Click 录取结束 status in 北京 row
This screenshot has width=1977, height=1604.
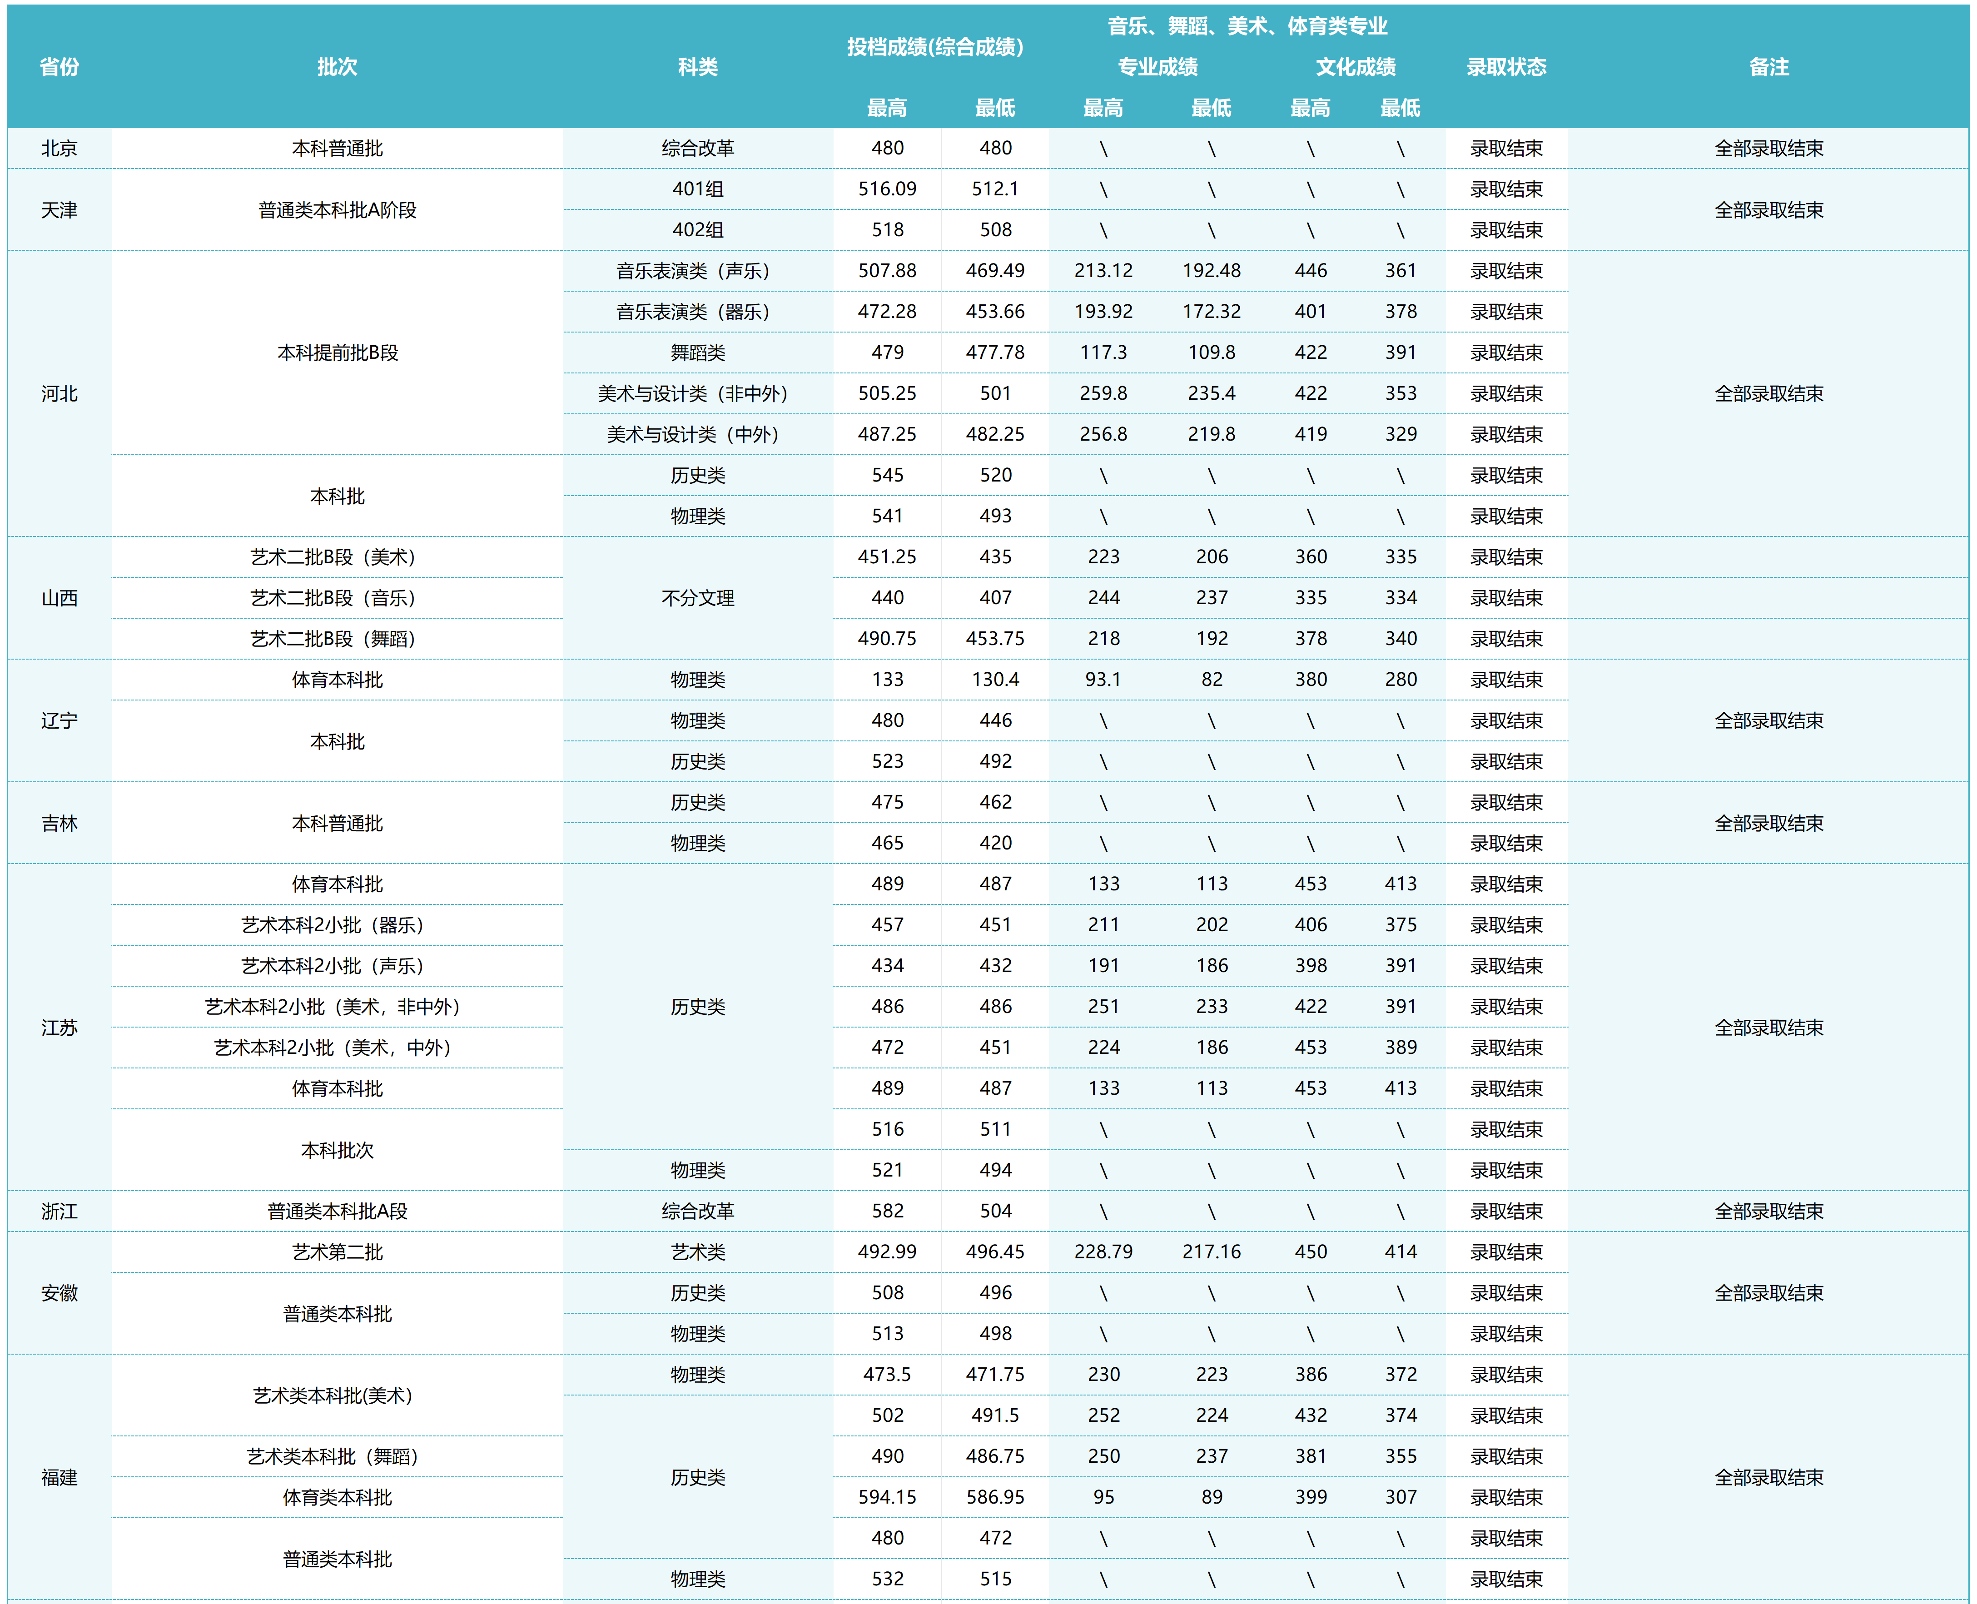(1506, 148)
